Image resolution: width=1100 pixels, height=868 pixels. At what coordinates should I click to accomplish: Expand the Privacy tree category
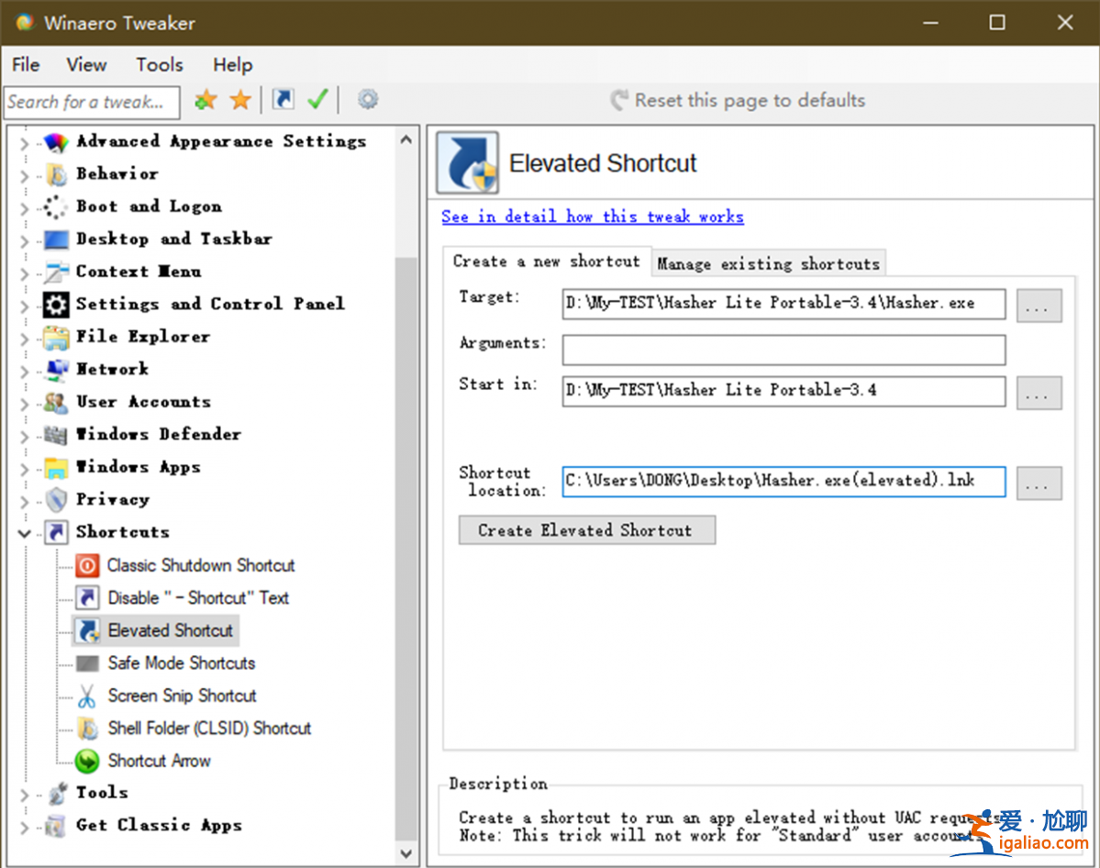pyautogui.click(x=24, y=500)
